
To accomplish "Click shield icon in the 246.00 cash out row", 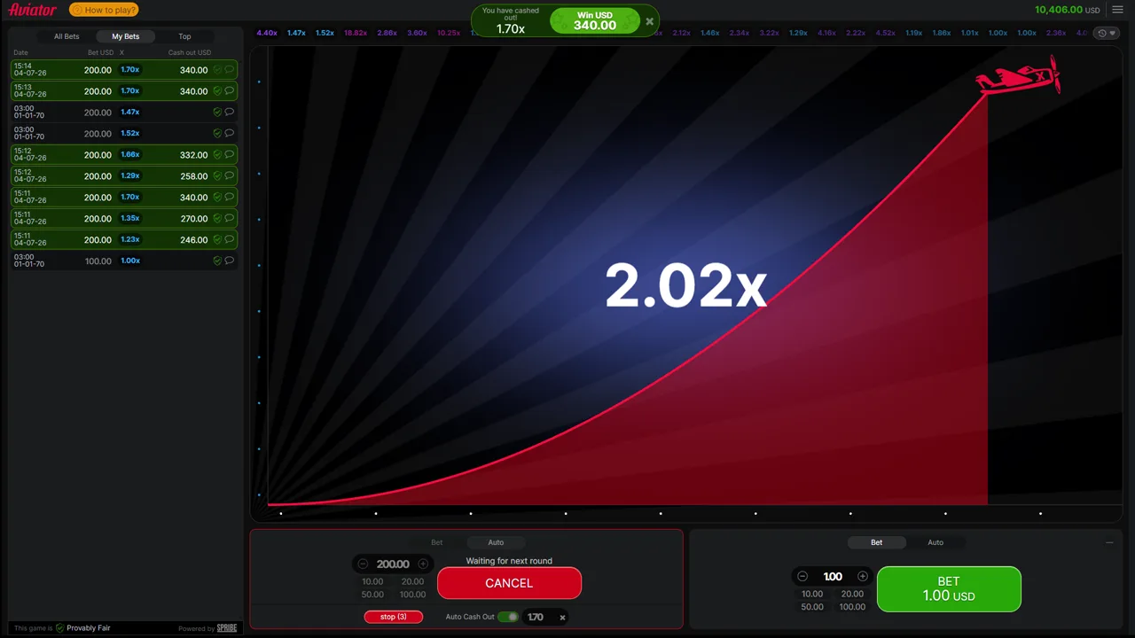I will [217, 239].
